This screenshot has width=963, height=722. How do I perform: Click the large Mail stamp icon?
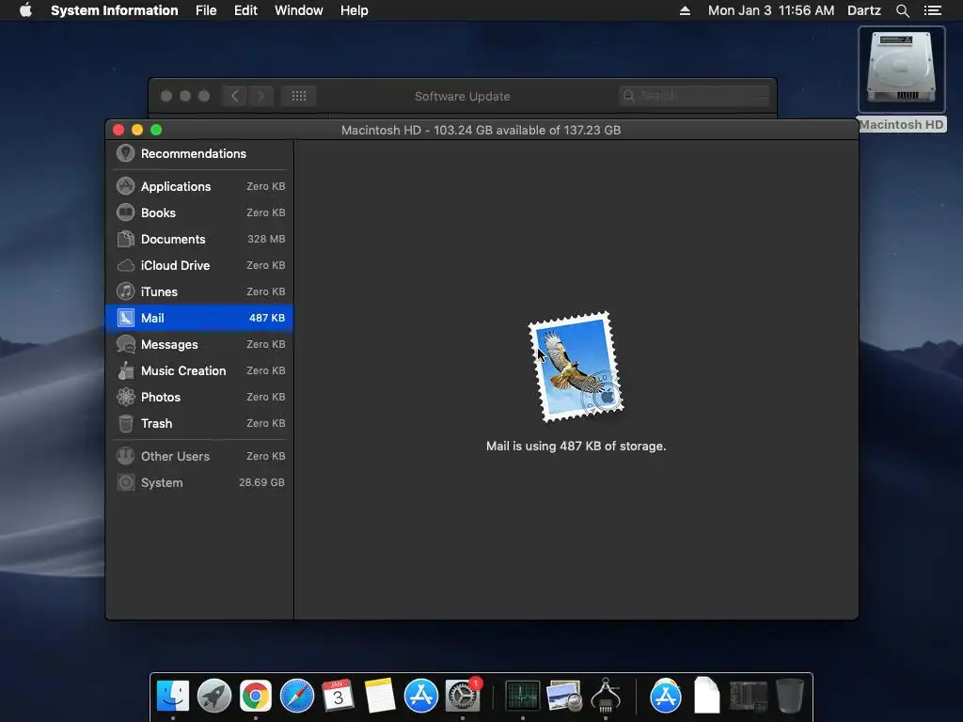pos(576,367)
